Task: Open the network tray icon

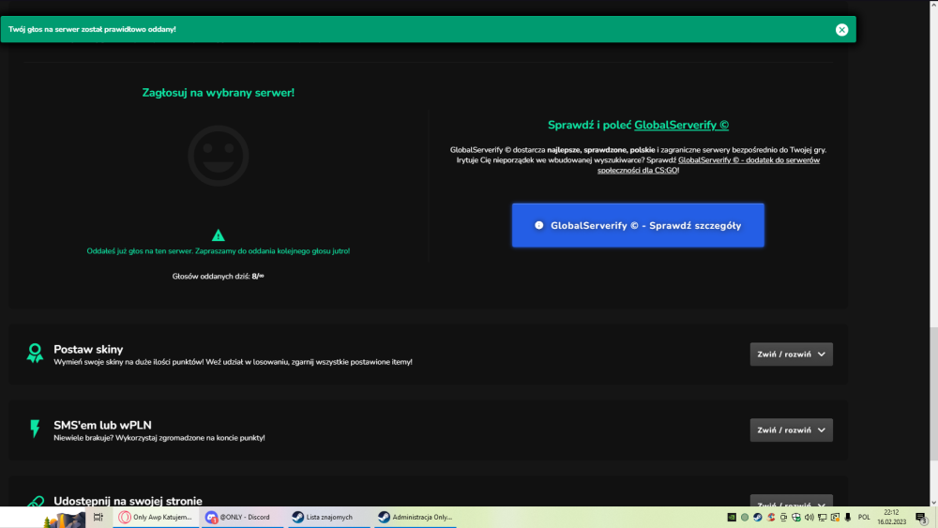Action: pos(823,518)
